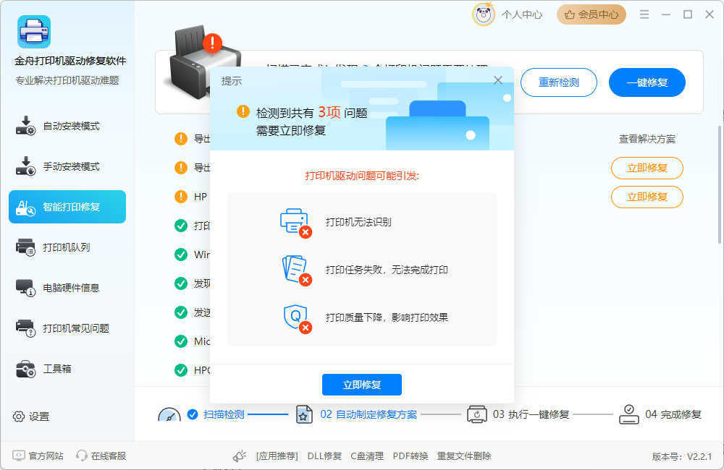Screen dimensions: 724x470
Task: Click the 扫描检测 step checkmark icon
Action: (x=193, y=414)
